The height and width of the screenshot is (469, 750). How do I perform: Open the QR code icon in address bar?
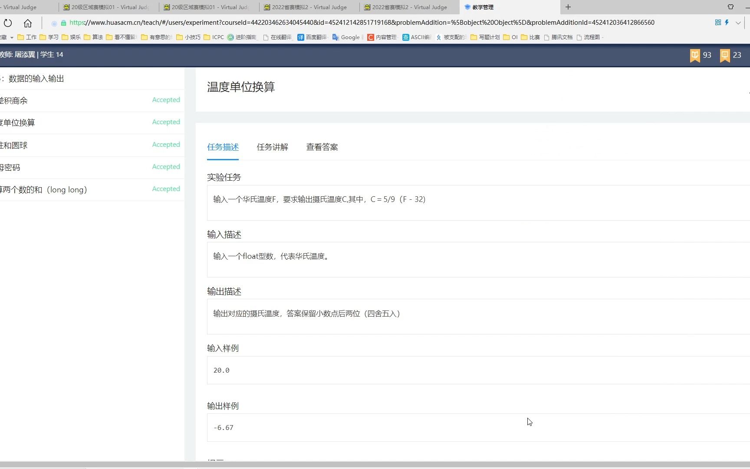tap(718, 23)
